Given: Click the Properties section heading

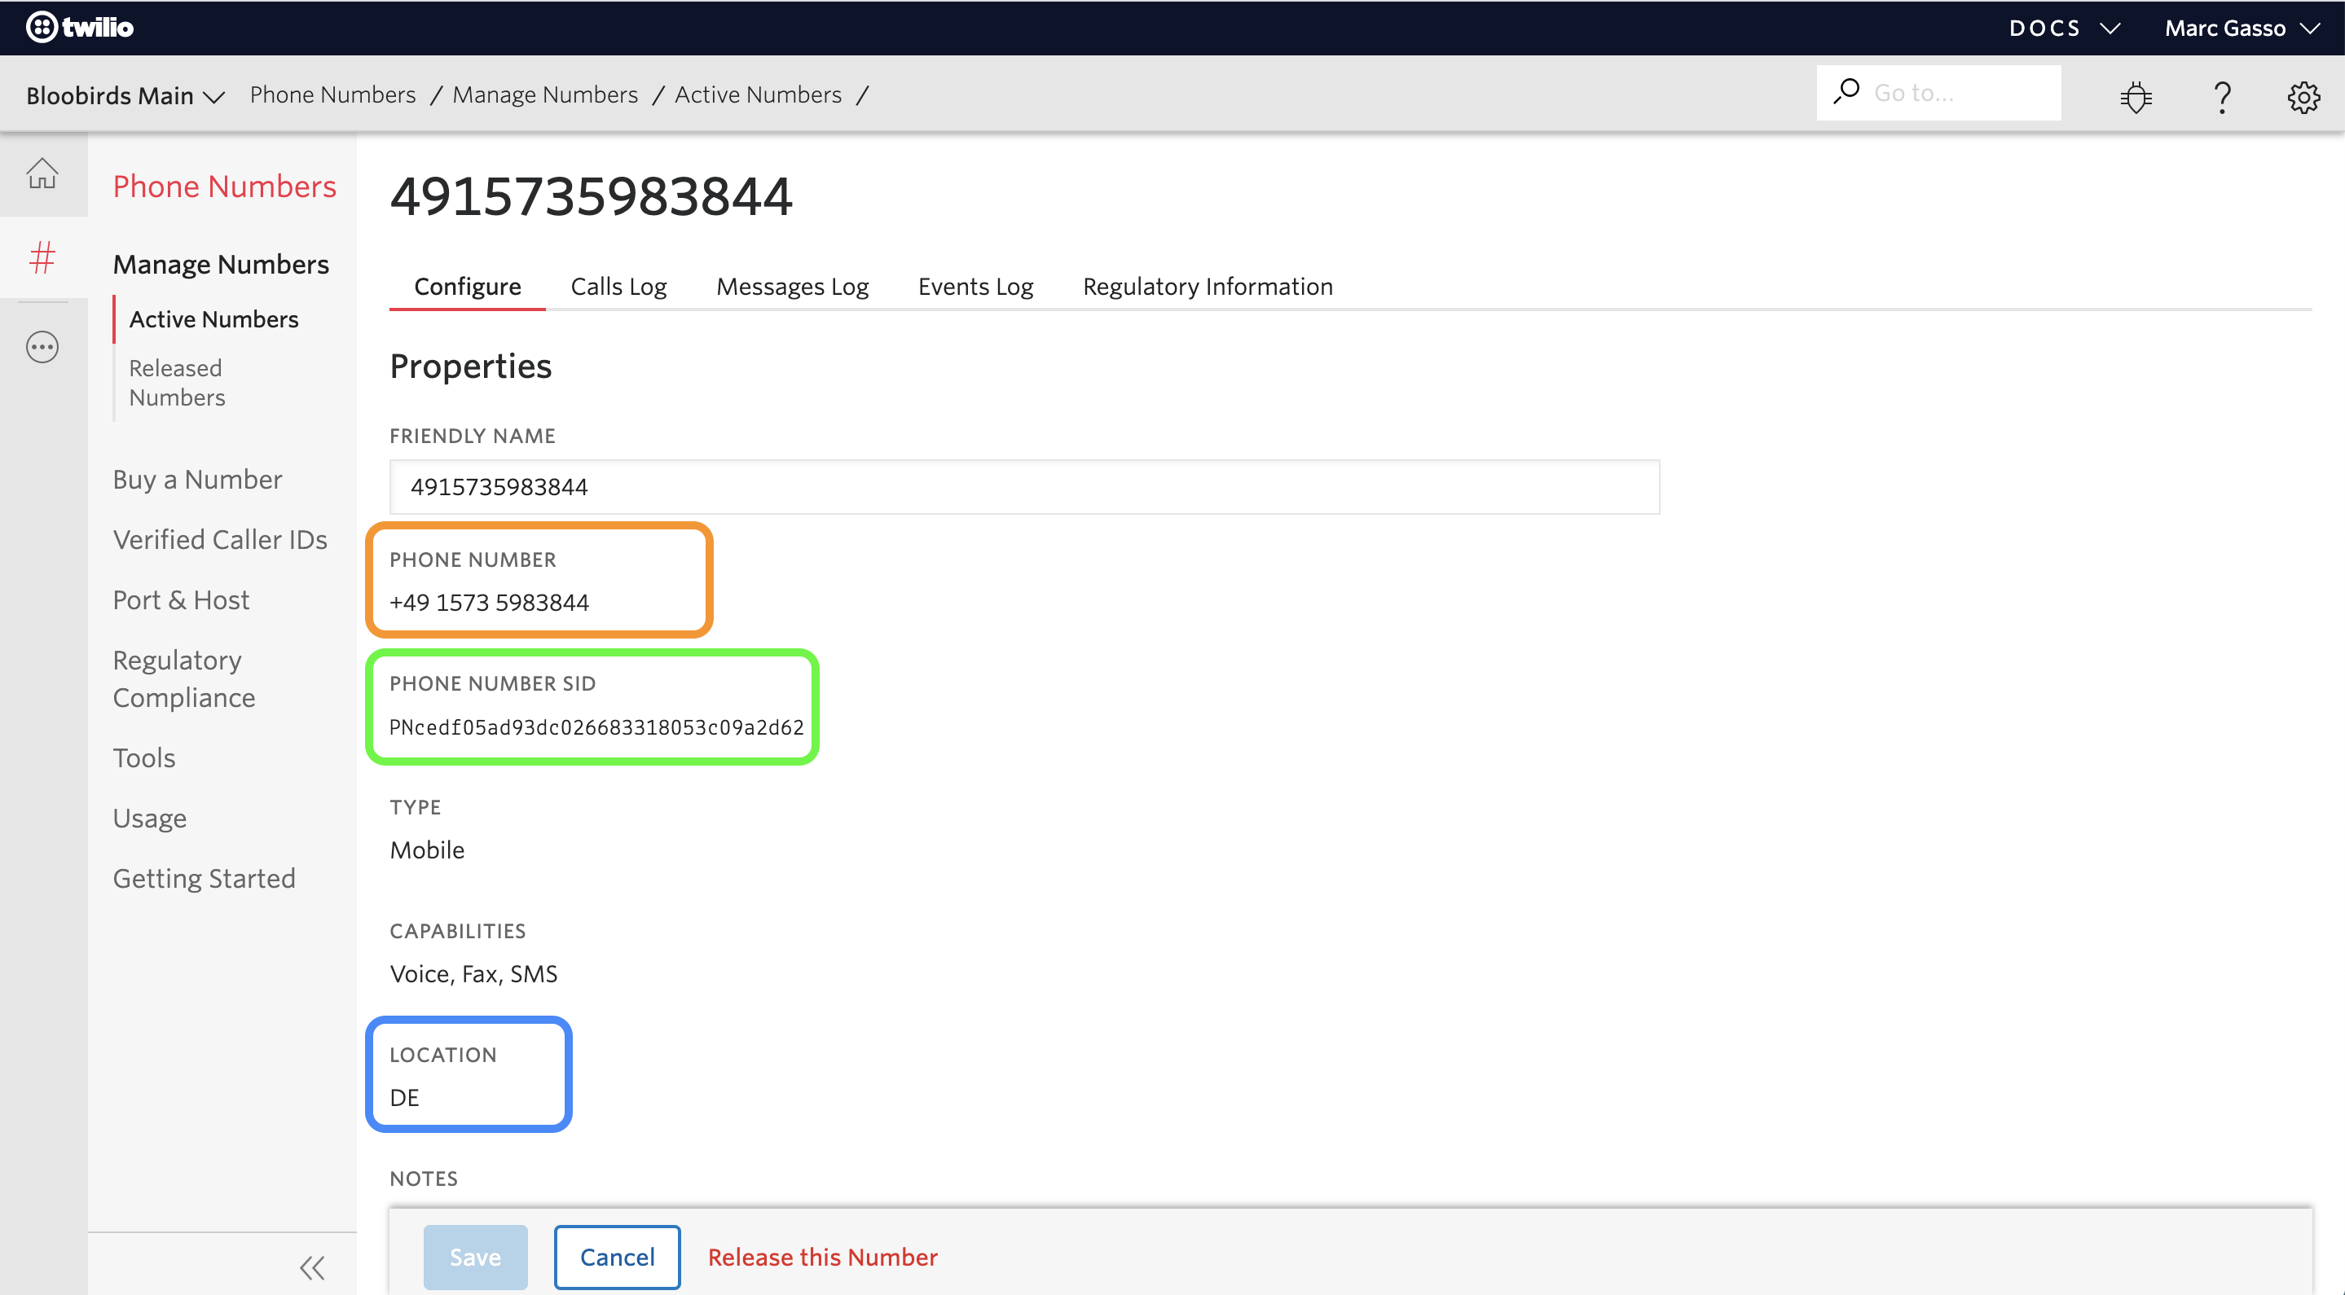Looking at the screenshot, I should pyautogui.click(x=471, y=366).
